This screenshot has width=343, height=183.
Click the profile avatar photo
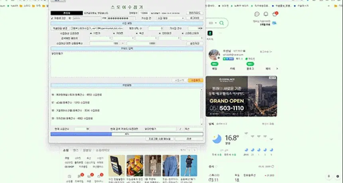[x=214, y=55]
